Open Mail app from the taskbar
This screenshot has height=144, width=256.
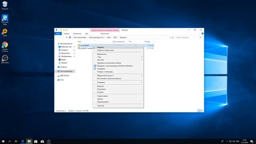coord(42,141)
